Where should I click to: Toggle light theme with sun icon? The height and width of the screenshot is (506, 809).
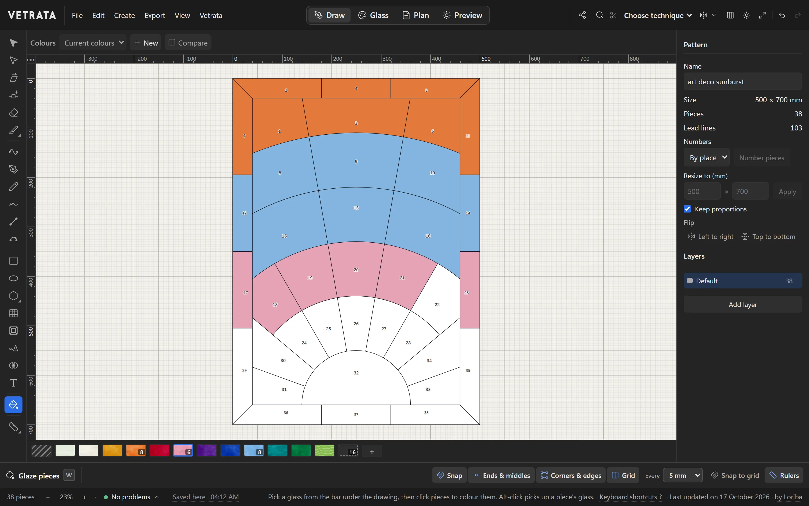click(746, 15)
